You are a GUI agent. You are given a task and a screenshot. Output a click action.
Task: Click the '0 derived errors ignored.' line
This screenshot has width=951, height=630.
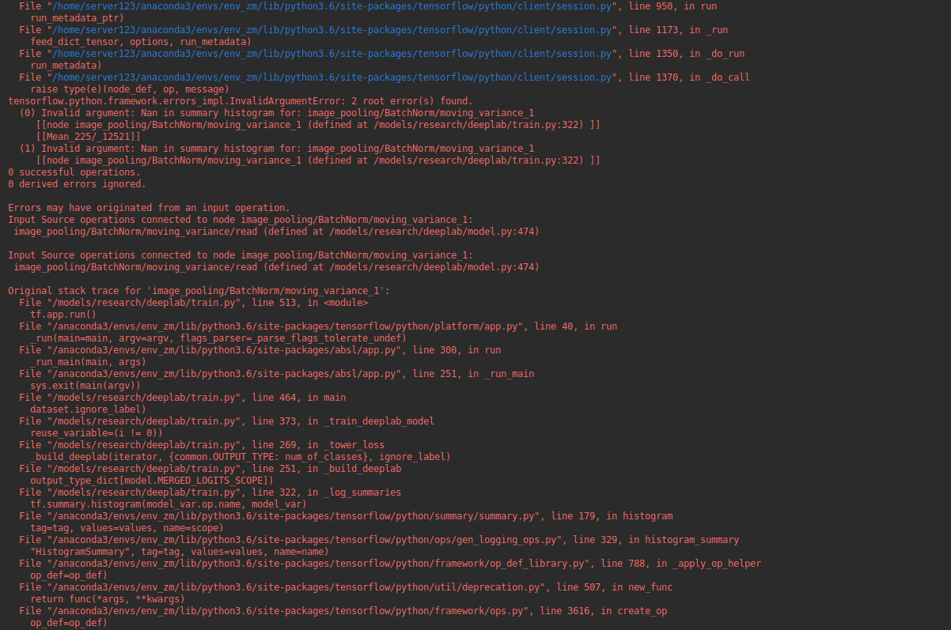pyautogui.click(x=77, y=183)
